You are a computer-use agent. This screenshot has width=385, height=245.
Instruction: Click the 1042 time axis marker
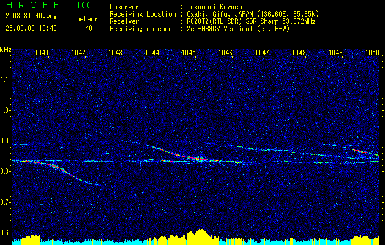[78, 52]
